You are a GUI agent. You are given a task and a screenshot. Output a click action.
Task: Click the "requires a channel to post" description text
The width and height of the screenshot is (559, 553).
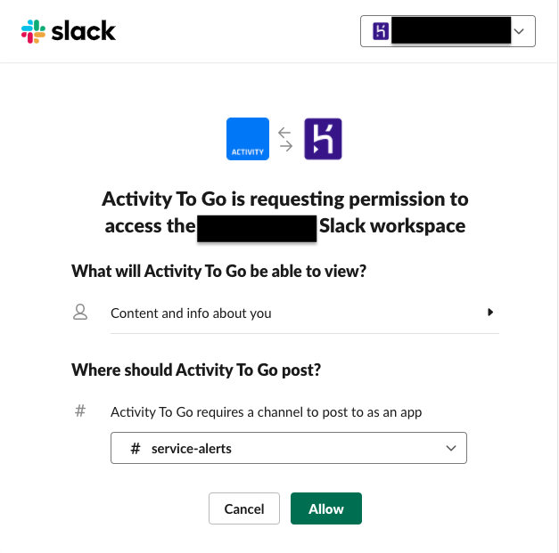(x=266, y=411)
